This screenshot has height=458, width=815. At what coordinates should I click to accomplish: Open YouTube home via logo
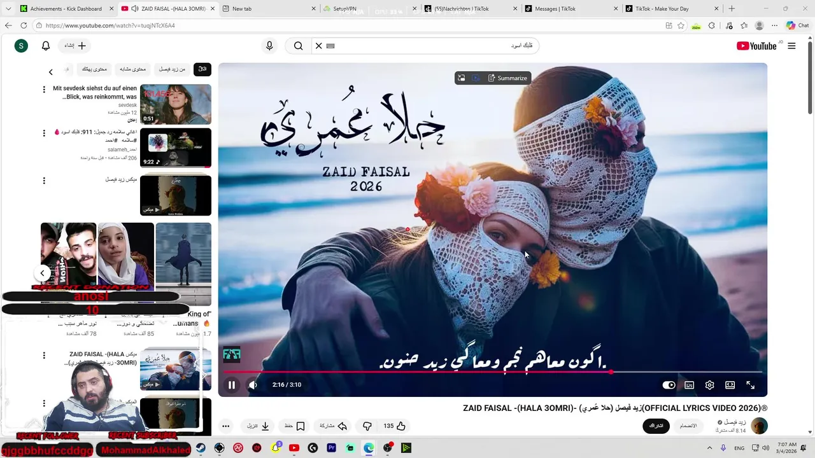(756, 46)
